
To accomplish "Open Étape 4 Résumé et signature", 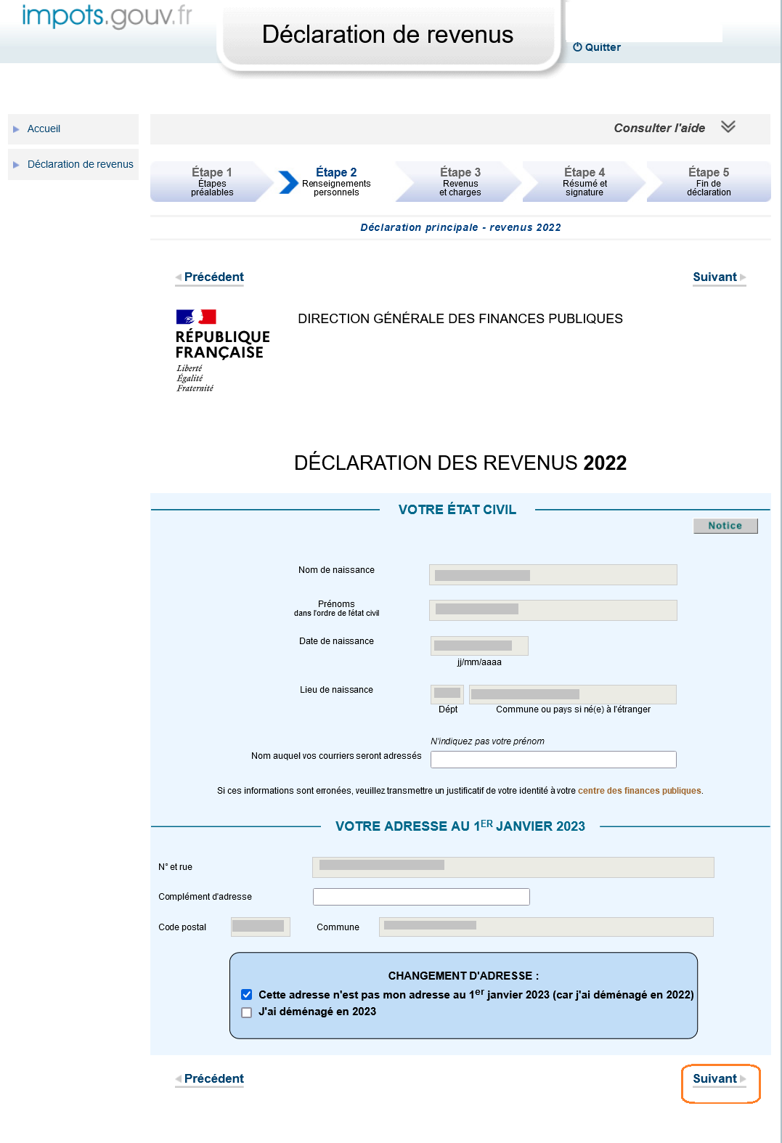I will (x=584, y=182).
